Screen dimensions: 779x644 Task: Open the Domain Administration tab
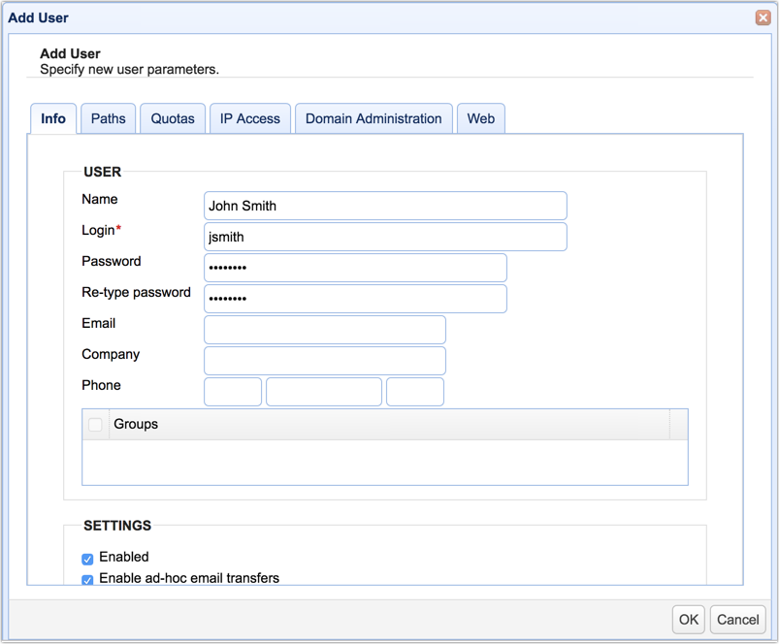click(373, 118)
